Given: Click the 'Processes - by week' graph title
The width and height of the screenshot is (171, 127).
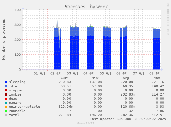Looking at the screenshot, I should coord(86,7).
